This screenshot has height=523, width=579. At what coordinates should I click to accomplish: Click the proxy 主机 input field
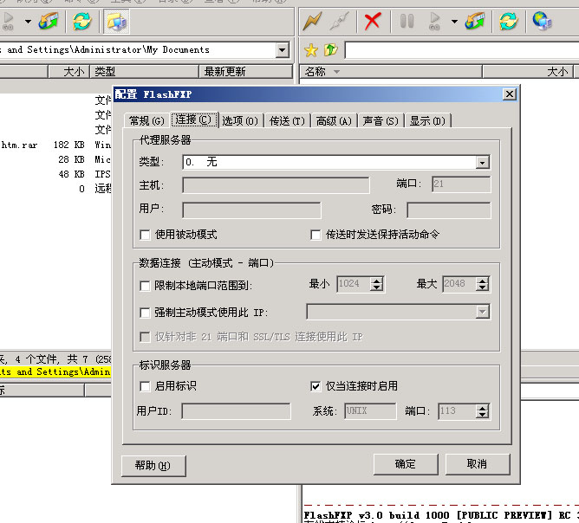[276, 184]
